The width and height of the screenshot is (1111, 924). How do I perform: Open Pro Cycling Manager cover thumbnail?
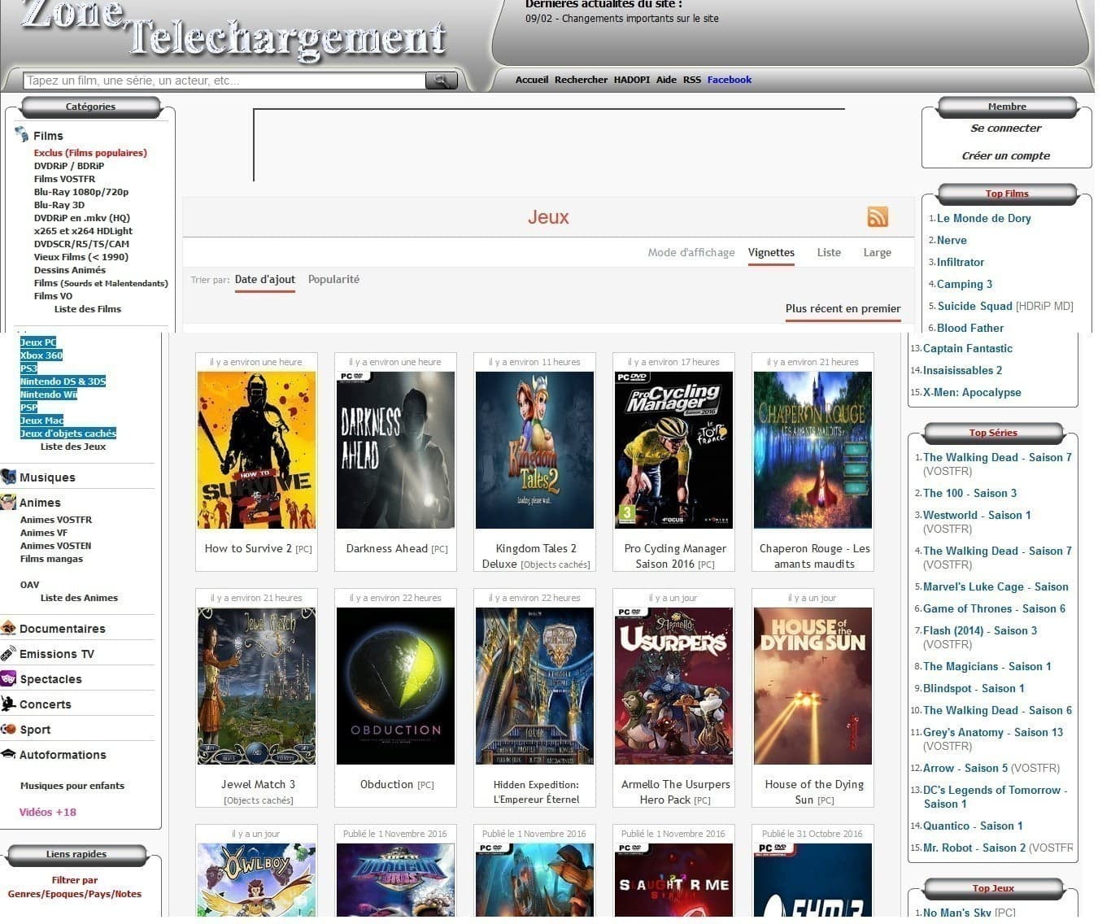[673, 450]
